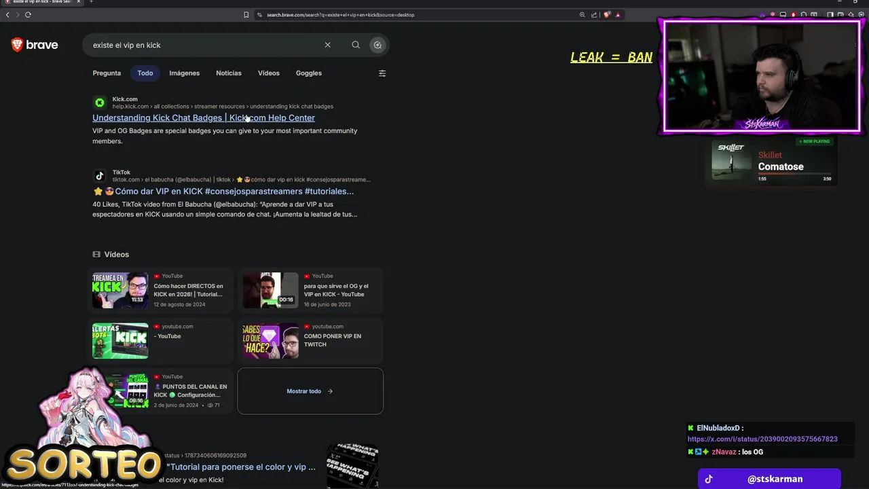Click the streamer webcam overlay
Viewport: 869px width, 489px height.
[x=762, y=76]
